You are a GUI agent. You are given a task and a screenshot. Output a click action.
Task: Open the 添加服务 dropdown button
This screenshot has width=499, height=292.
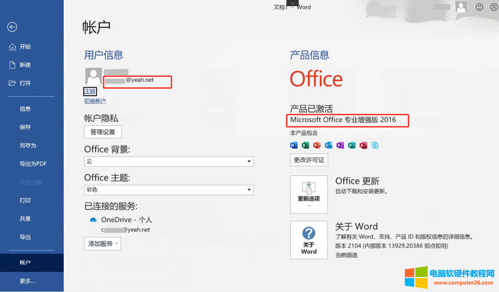[x=103, y=243]
